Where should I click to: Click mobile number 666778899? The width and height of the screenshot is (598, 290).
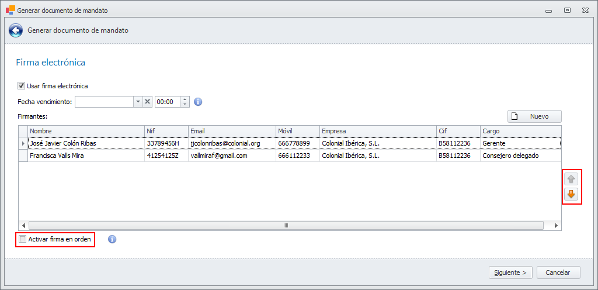pos(298,143)
